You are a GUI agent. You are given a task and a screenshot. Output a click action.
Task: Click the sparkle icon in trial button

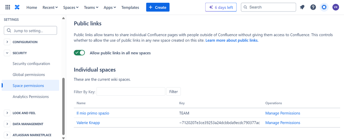211,7
